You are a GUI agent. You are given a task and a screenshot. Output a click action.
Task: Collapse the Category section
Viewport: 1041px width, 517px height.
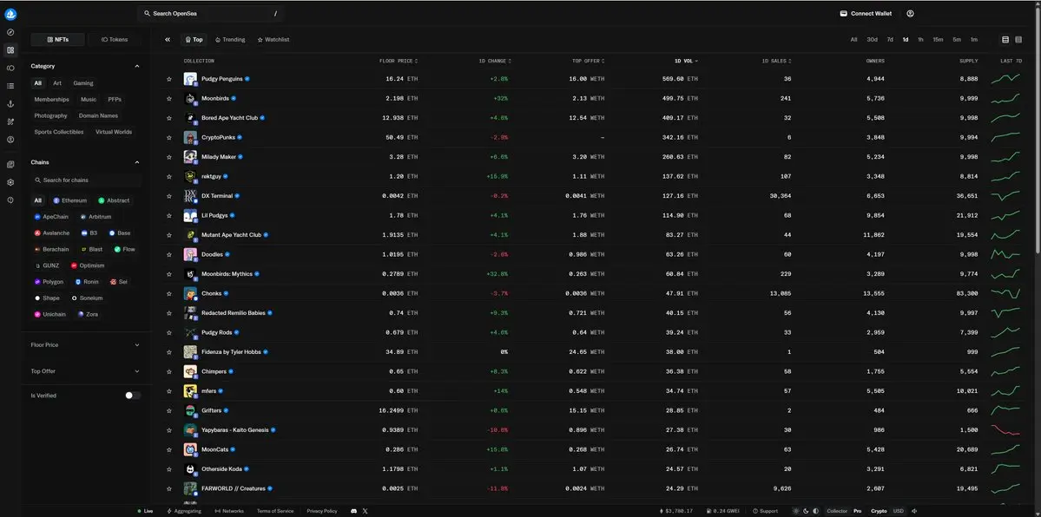(137, 67)
